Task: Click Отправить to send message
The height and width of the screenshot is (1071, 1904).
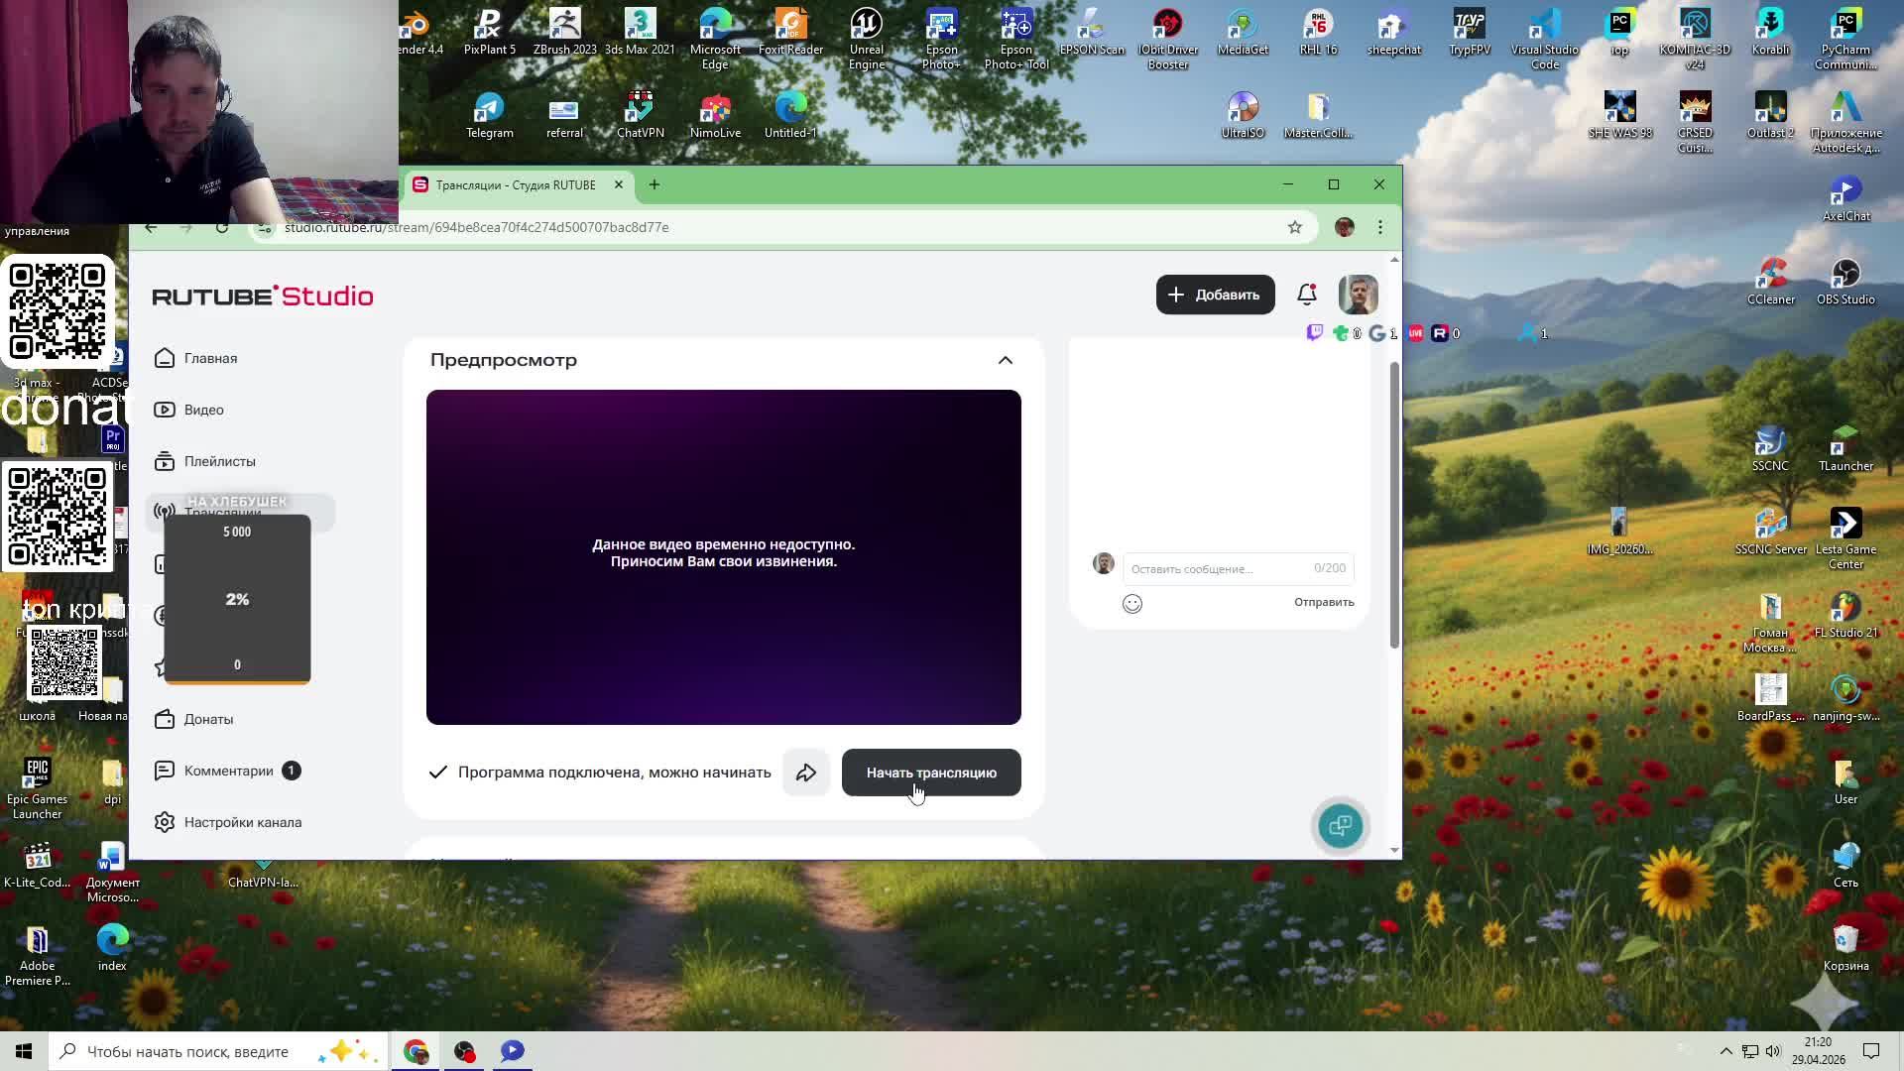Action: click(x=1324, y=602)
